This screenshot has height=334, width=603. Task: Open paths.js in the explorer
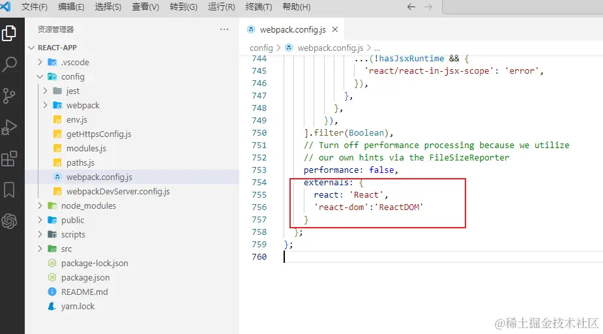(80, 163)
